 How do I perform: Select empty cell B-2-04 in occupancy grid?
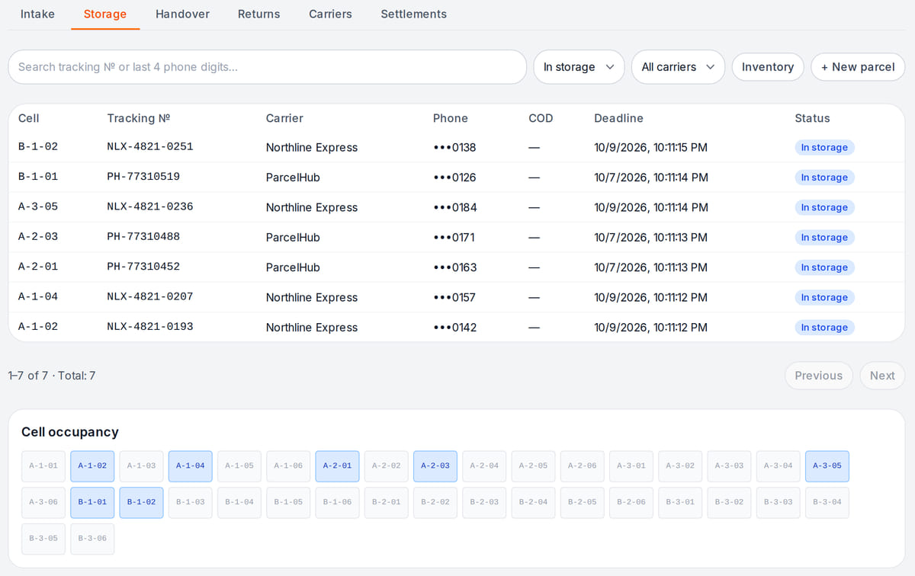click(x=533, y=503)
